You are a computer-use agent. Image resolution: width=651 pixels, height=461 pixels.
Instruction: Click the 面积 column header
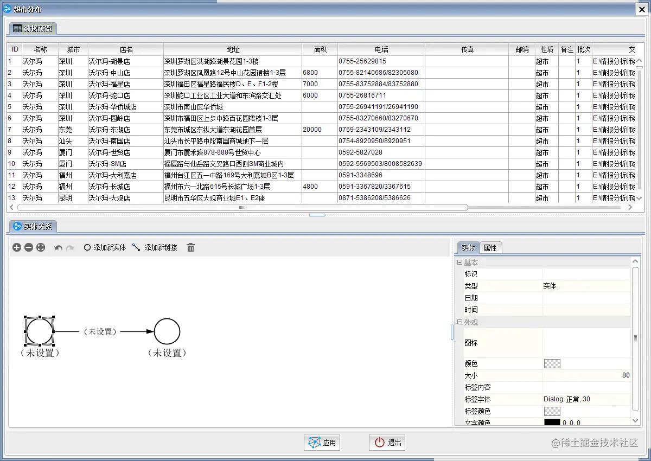(320, 49)
